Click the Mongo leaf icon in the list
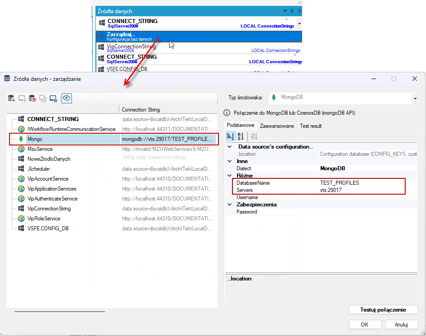426x336 pixels. [21, 139]
